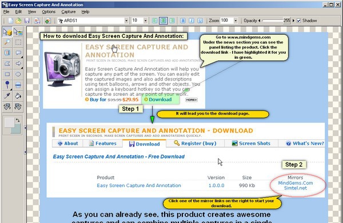Click the Zoom value field
The width and height of the screenshot is (343, 223).
pos(226,21)
